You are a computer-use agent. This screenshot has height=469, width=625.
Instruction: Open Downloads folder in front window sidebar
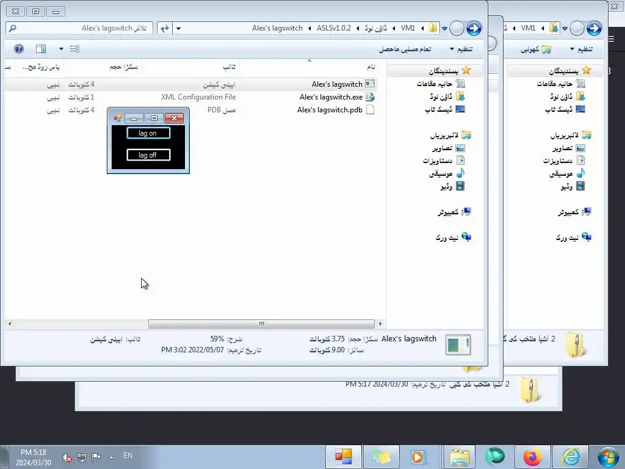(x=447, y=96)
